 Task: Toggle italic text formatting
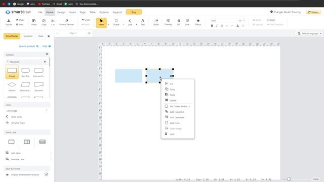click(217, 26)
